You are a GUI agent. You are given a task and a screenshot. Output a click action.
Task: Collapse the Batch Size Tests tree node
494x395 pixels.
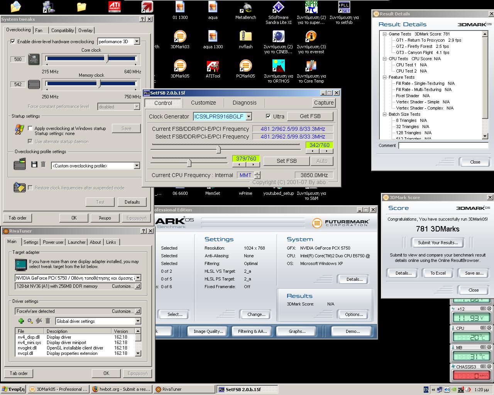point(385,114)
